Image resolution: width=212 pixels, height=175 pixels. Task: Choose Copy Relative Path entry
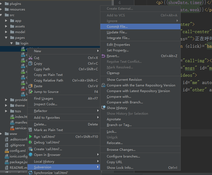pyautogui.click(x=64, y=80)
